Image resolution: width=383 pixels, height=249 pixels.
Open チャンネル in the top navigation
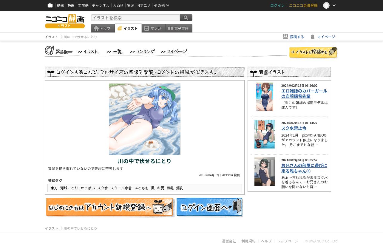tap(101, 5)
